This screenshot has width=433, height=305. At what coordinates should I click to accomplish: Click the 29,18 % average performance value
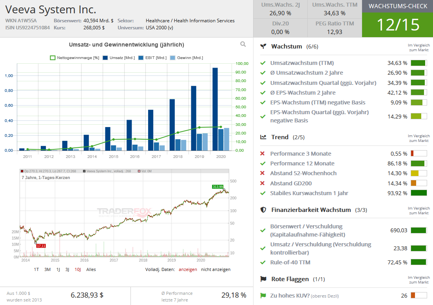[234, 295]
